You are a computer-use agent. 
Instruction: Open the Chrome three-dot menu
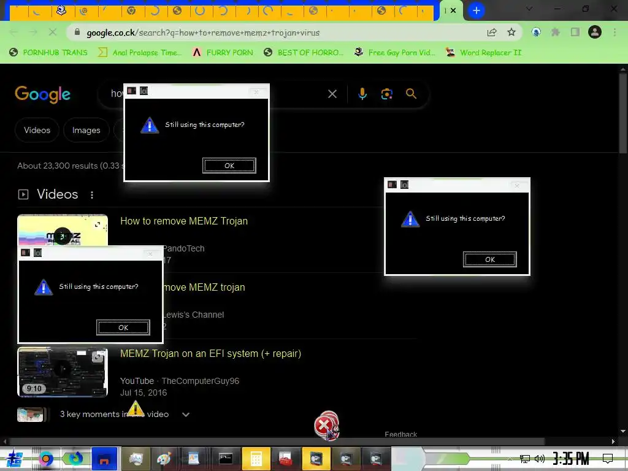[x=615, y=32]
